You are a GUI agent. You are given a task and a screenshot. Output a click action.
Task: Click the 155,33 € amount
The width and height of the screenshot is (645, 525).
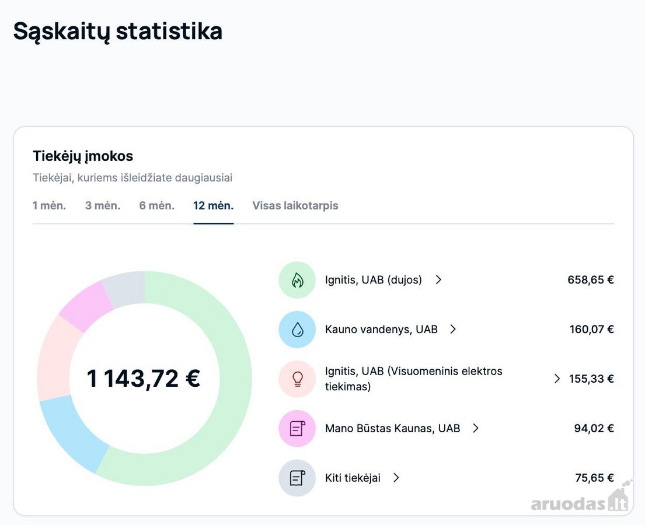(591, 379)
